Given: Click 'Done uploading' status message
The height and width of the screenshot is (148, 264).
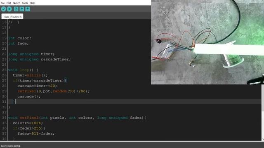Looking at the screenshot, I should [x=10, y=146].
